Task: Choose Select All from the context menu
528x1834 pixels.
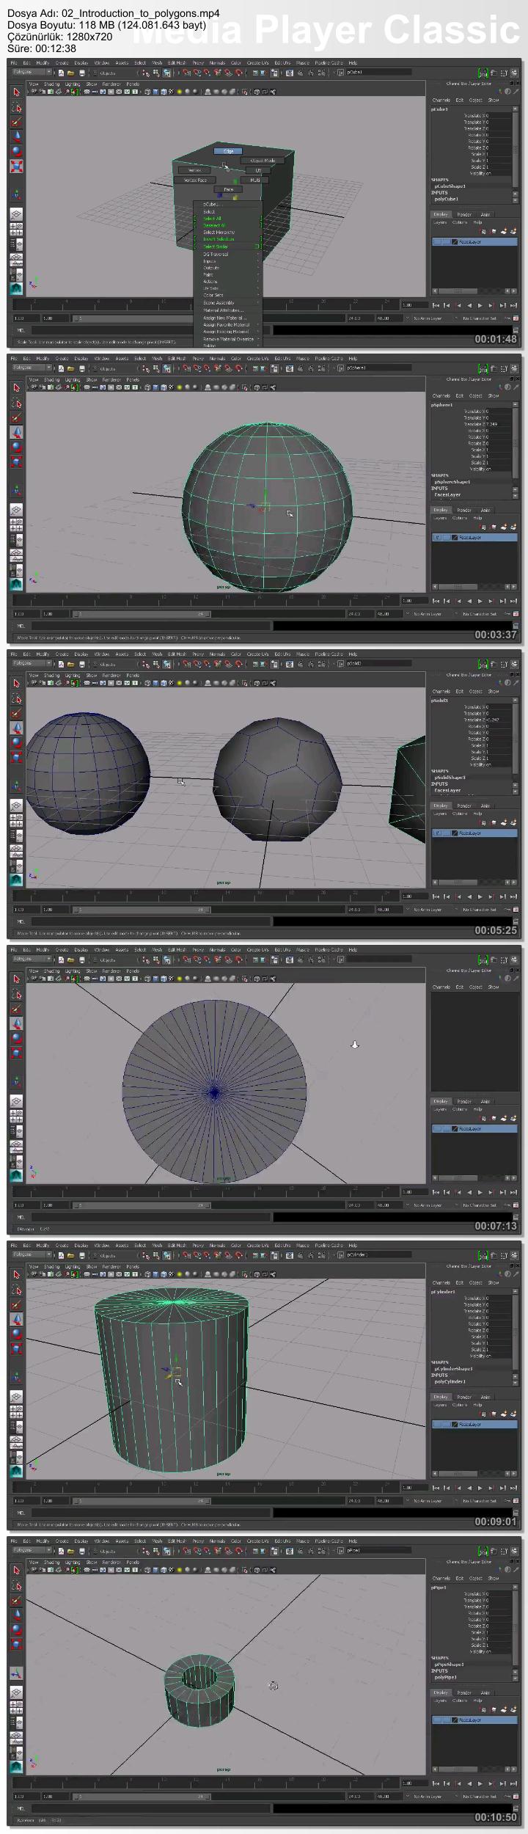Action: coord(213,219)
